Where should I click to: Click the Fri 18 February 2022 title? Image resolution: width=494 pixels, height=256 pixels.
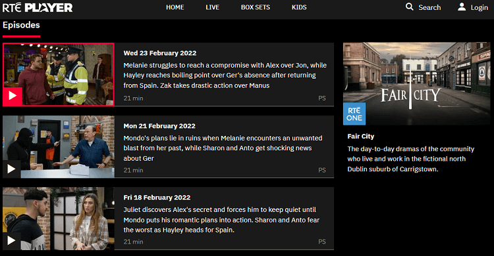click(x=157, y=198)
